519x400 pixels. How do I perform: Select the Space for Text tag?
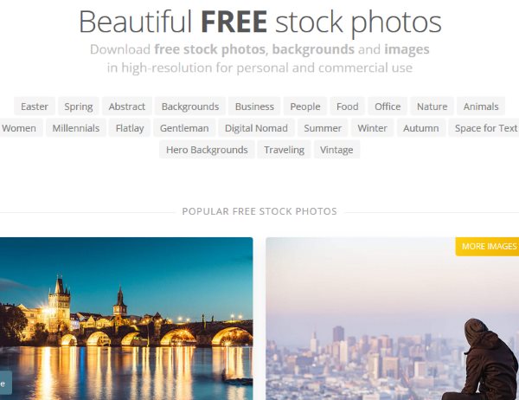(x=484, y=128)
